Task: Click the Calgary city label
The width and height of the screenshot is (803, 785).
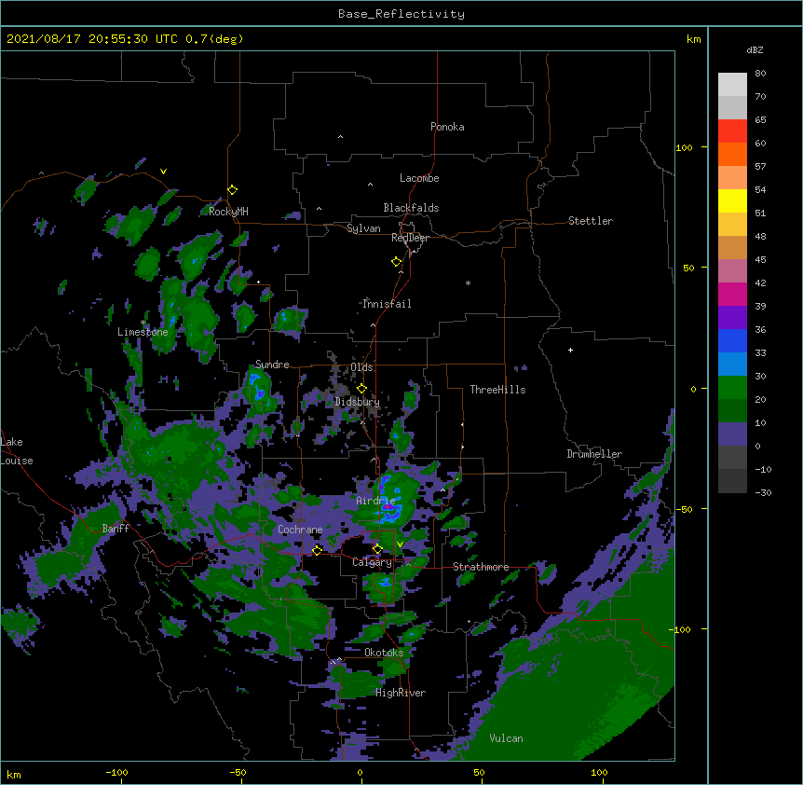Action: pos(373,562)
